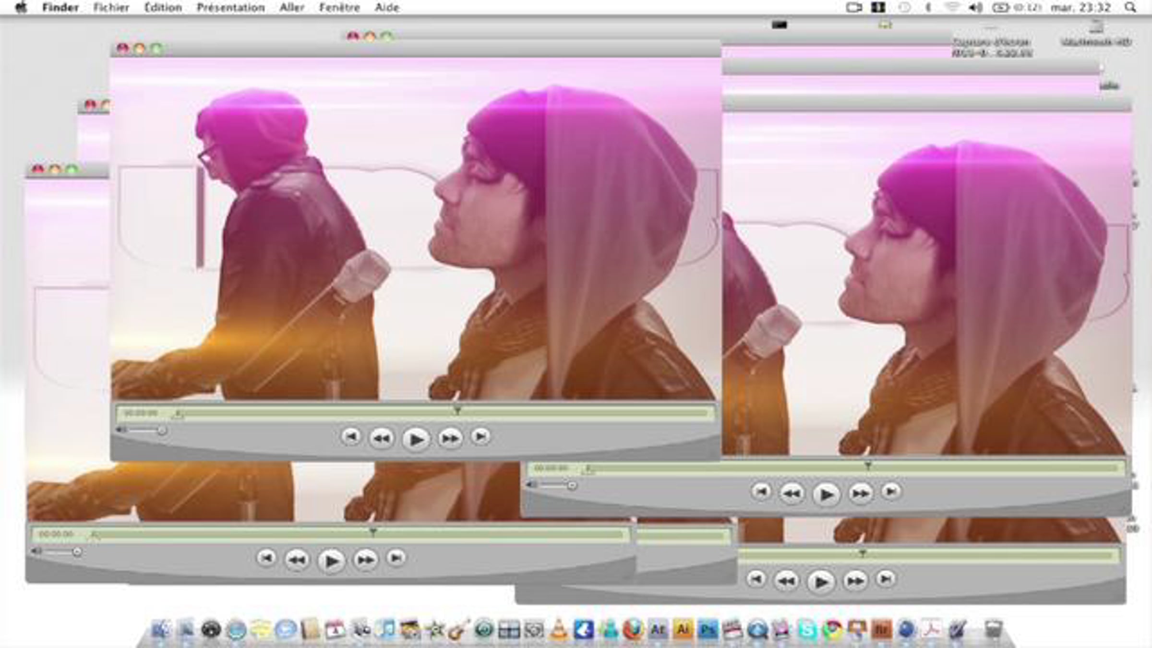Click the playhead marker on the bottom-right player timeline
The image size is (1152, 648).
point(863,553)
